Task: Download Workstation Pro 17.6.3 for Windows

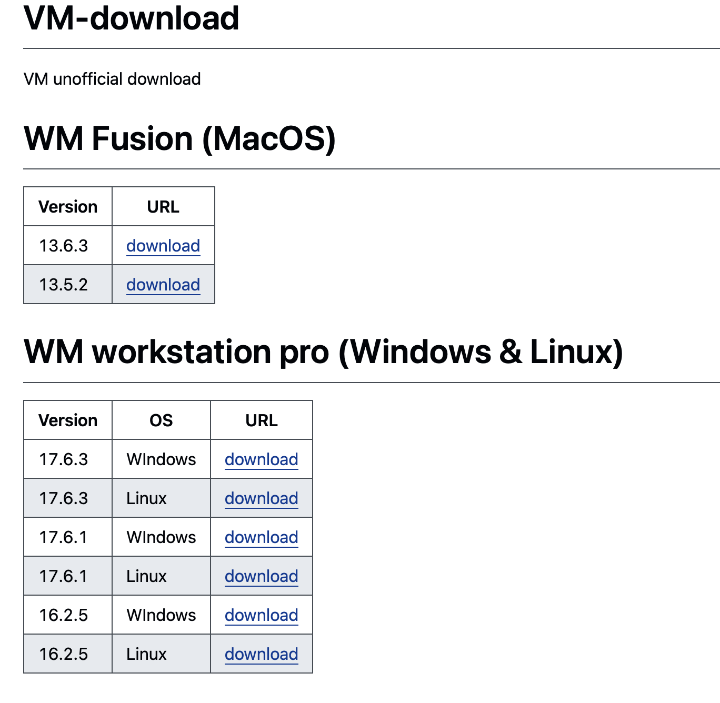Action: point(261,459)
